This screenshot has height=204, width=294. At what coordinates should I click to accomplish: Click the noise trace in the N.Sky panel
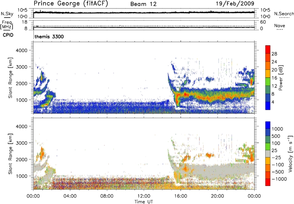point(144,13)
